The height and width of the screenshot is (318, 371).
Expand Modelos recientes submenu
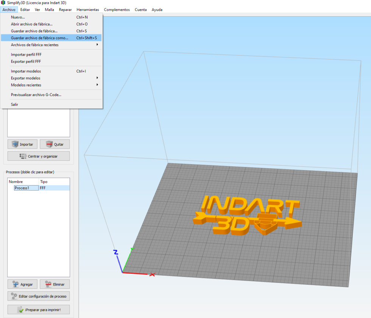click(51, 85)
